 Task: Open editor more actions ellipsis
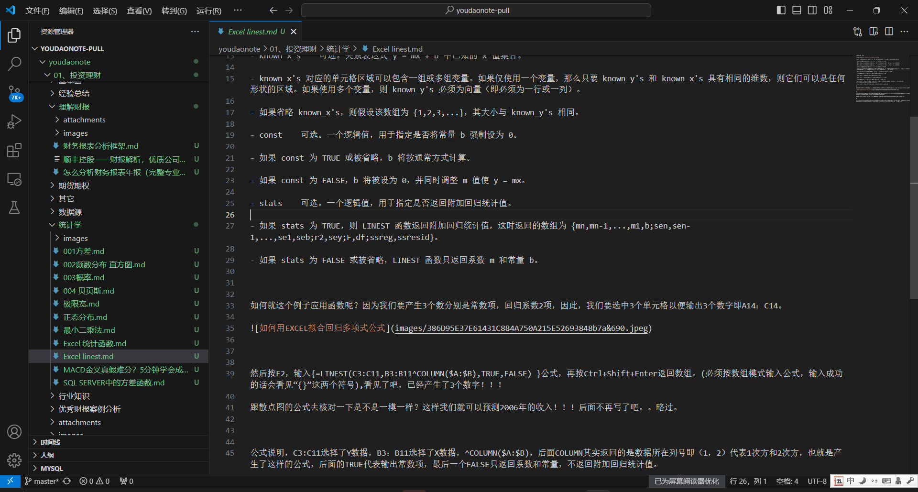coord(904,32)
